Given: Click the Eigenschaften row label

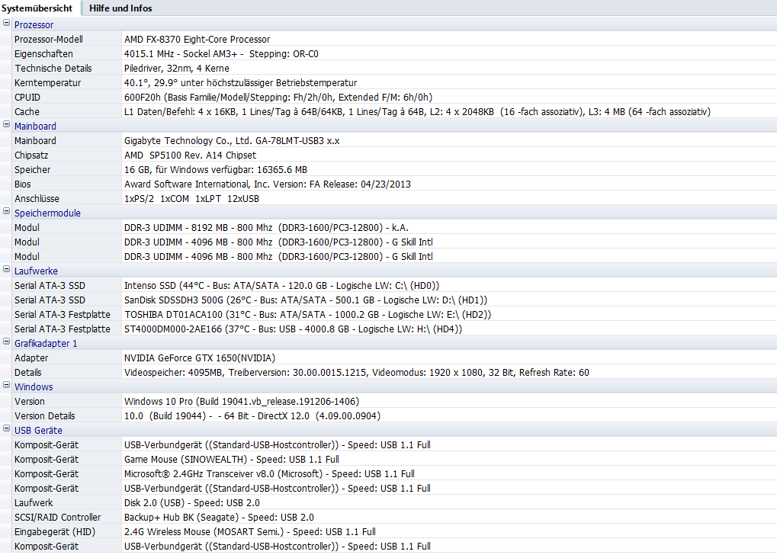Looking at the screenshot, I should (43, 53).
